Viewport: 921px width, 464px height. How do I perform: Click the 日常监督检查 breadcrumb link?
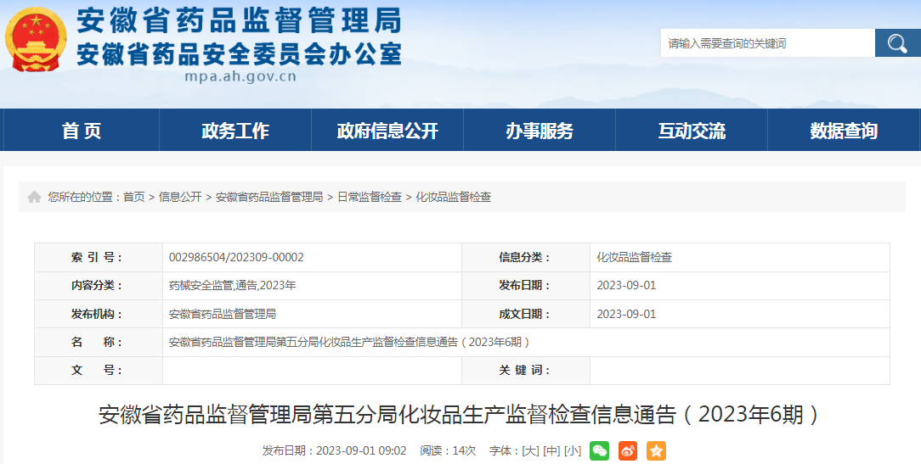pyautogui.click(x=370, y=197)
